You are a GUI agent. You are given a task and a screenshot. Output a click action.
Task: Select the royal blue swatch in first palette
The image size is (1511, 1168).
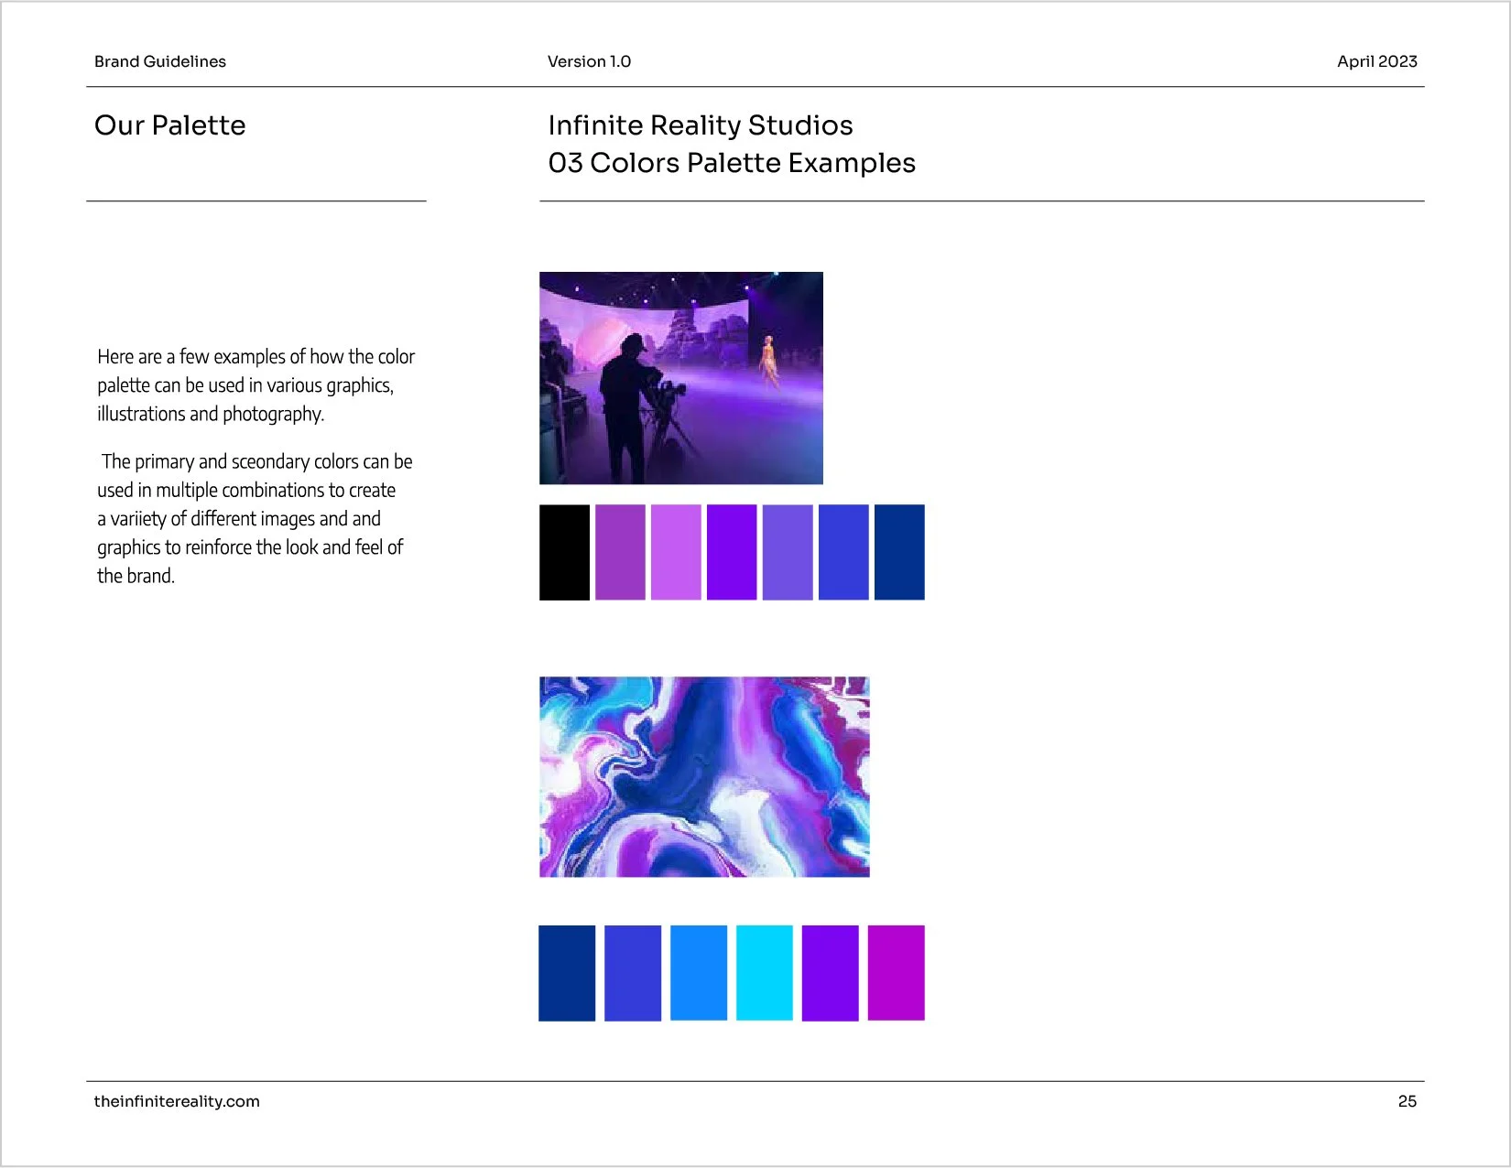click(x=843, y=551)
